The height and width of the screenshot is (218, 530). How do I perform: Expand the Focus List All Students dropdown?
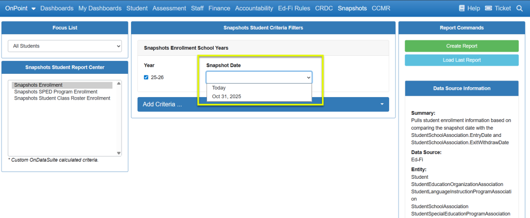pyautogui.click(x=65, y=46)
